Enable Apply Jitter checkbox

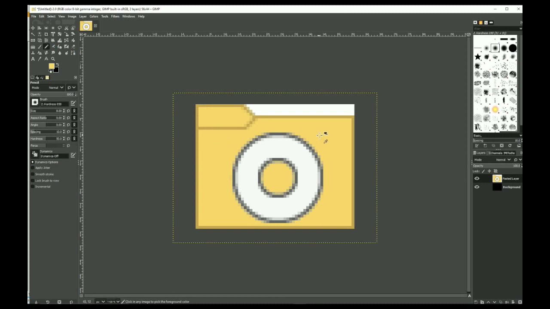click(33, 168)
